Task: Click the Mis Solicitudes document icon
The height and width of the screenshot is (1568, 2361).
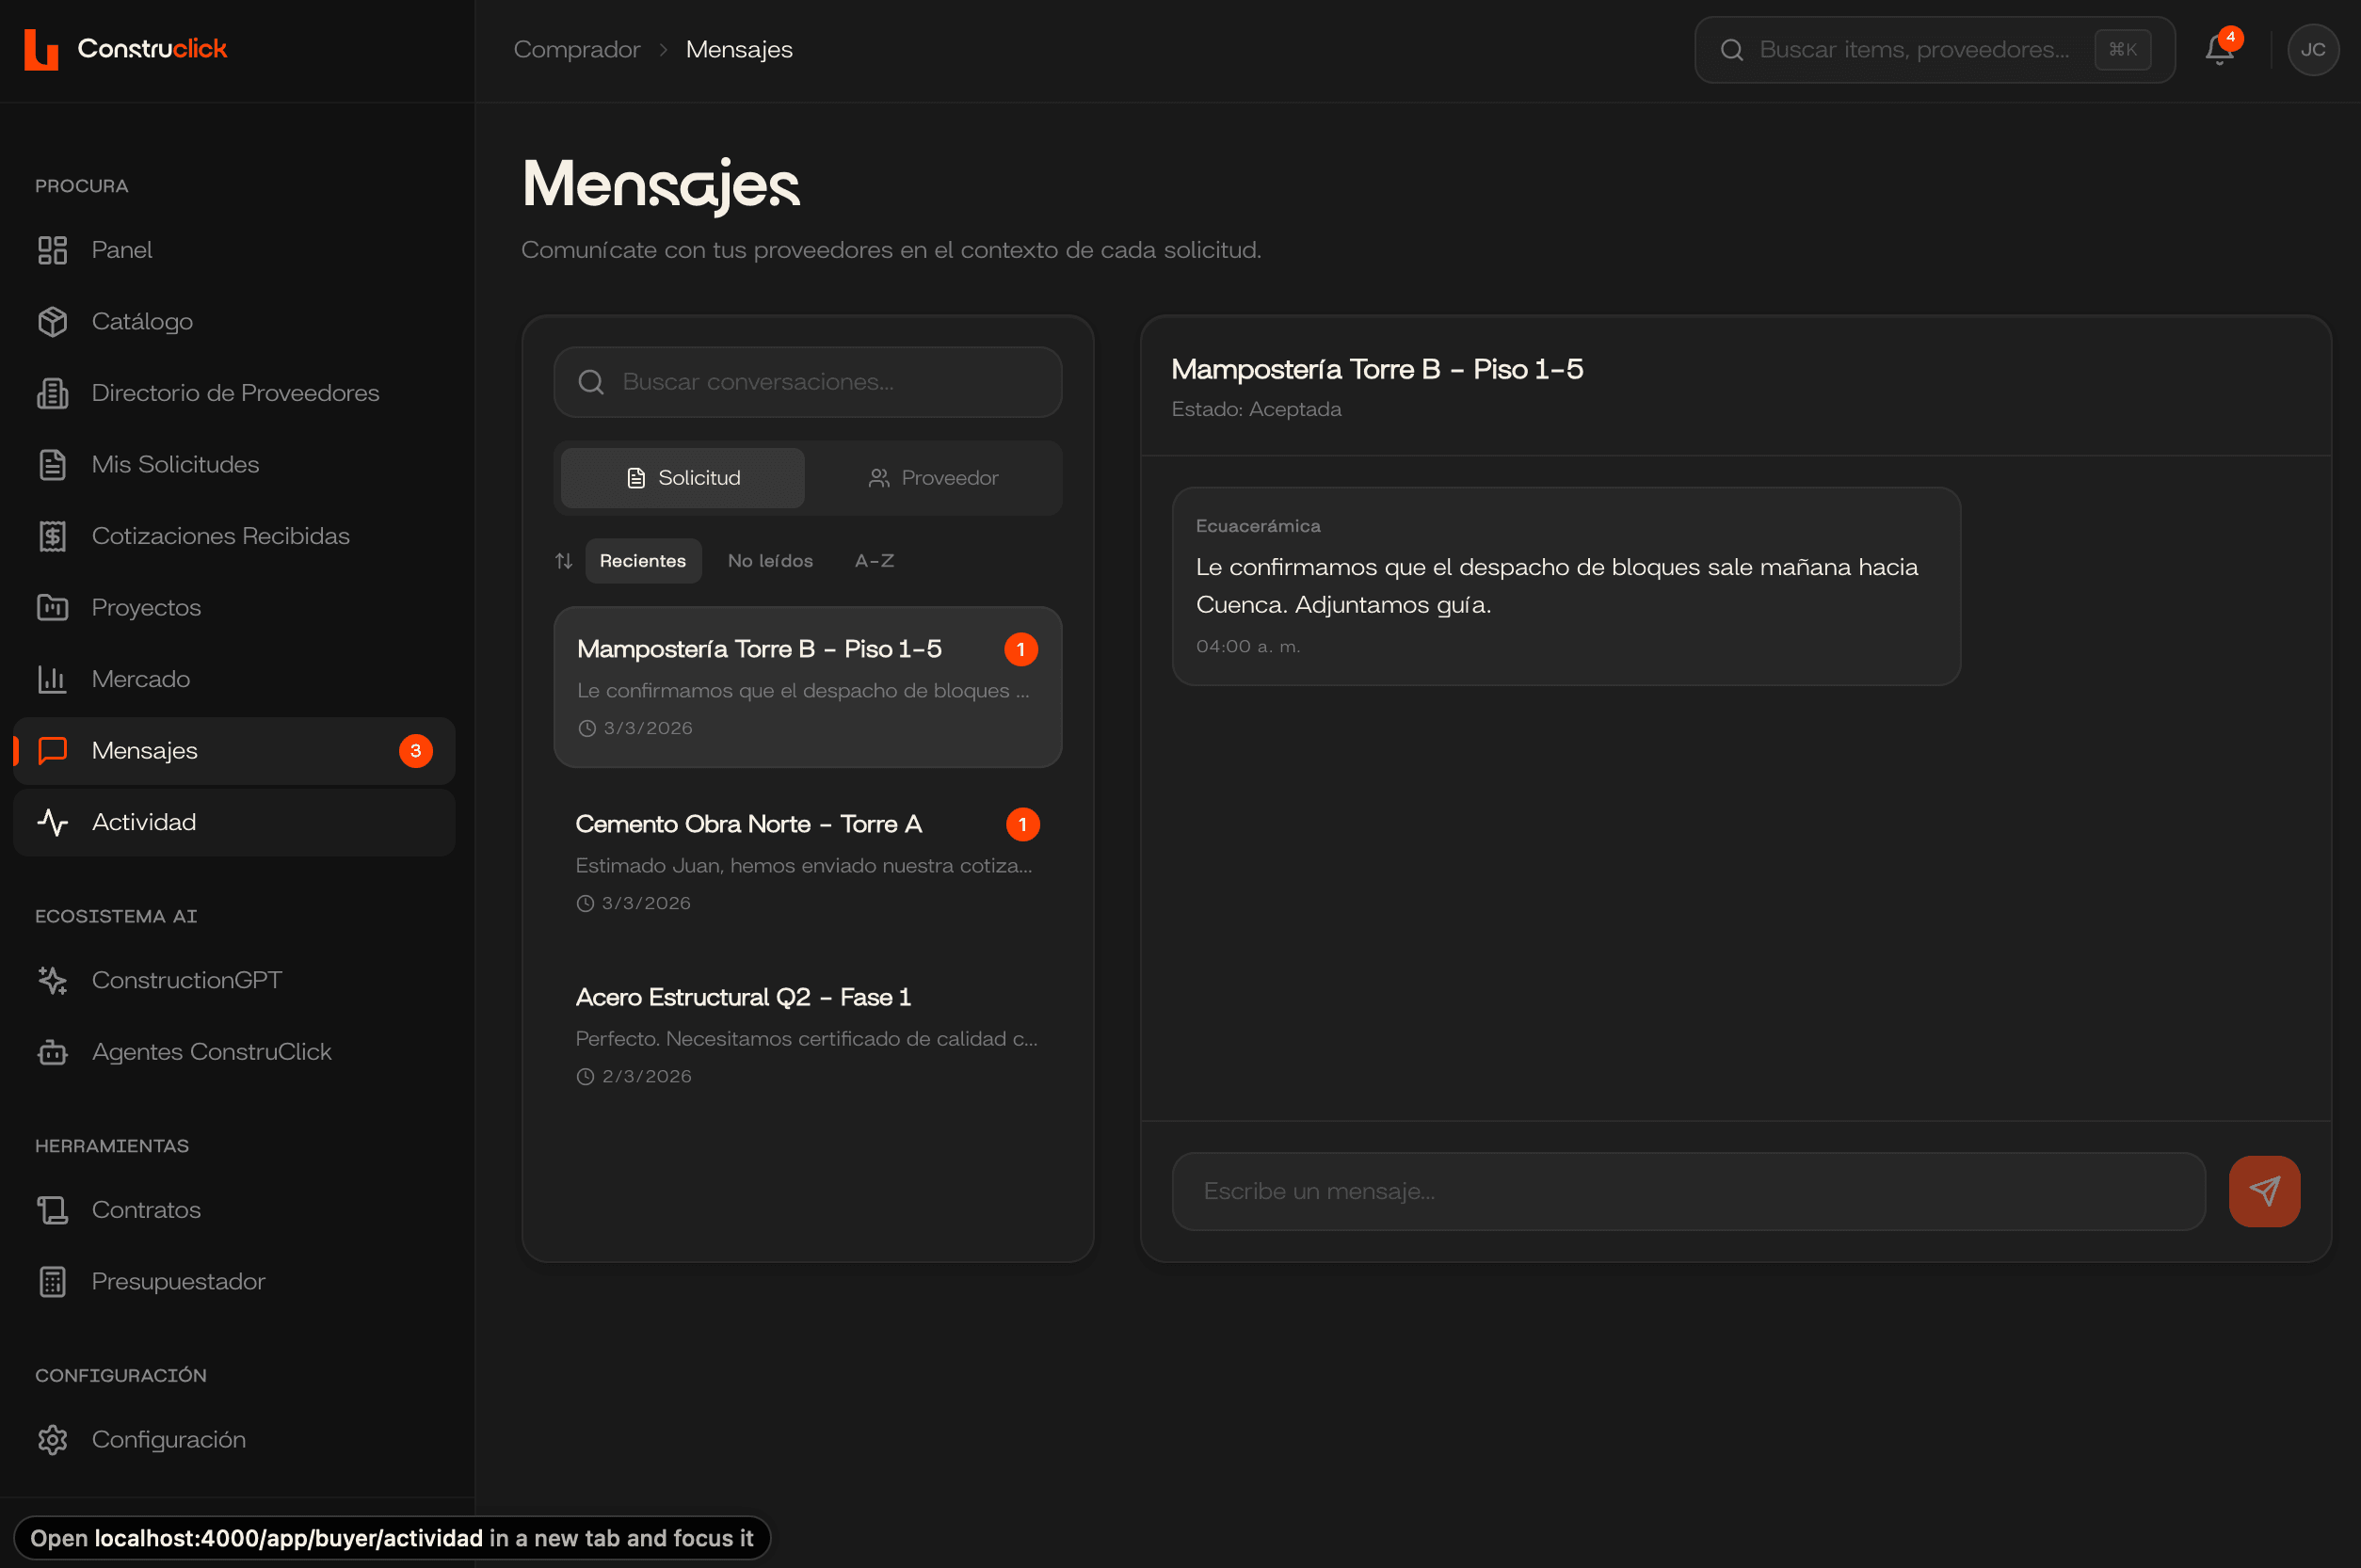Action: click(52, 465)
